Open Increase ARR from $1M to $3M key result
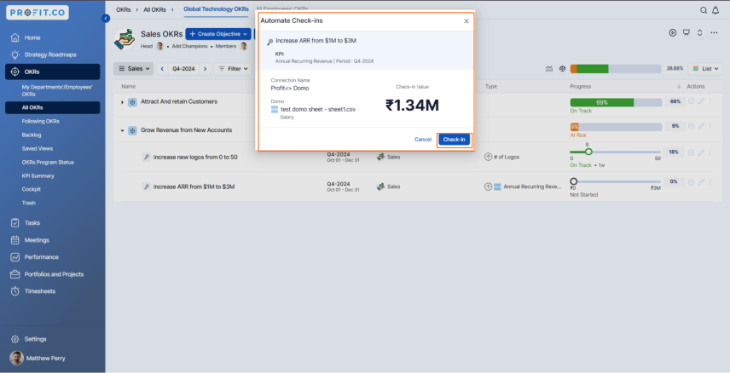 194,187
